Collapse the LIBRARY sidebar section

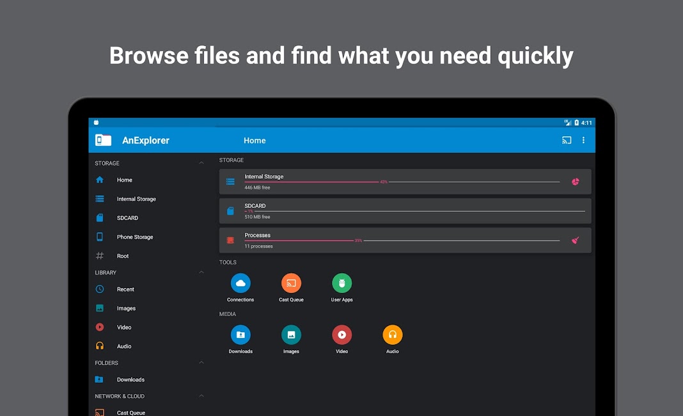pos(201,272)
